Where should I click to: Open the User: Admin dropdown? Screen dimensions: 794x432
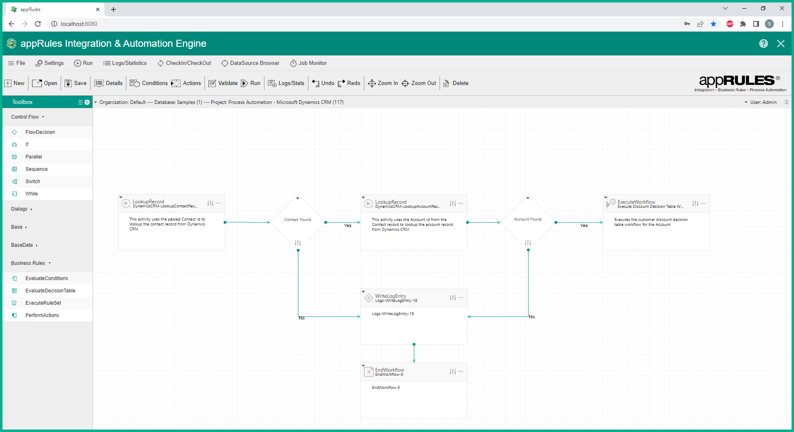[760, 102]
